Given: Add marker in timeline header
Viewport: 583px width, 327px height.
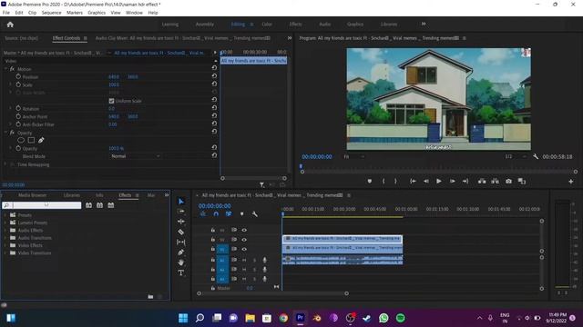Looking at the screenshot, I should coord(241,214).
